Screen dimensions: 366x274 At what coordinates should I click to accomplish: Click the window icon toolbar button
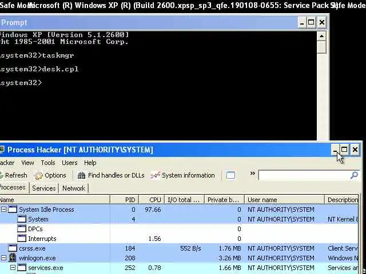coord(230,175)
